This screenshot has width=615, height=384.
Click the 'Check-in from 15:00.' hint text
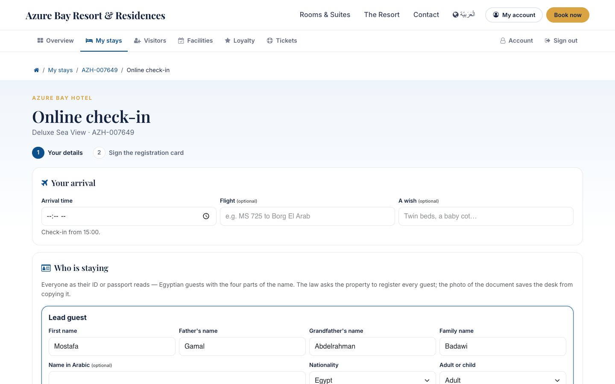71,232
